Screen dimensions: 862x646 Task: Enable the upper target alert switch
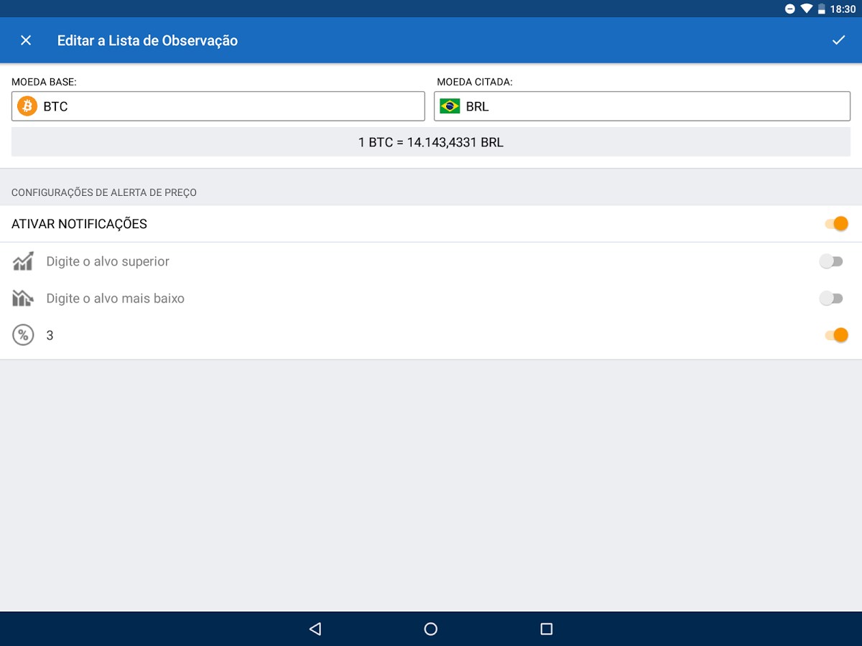point(831,261)
